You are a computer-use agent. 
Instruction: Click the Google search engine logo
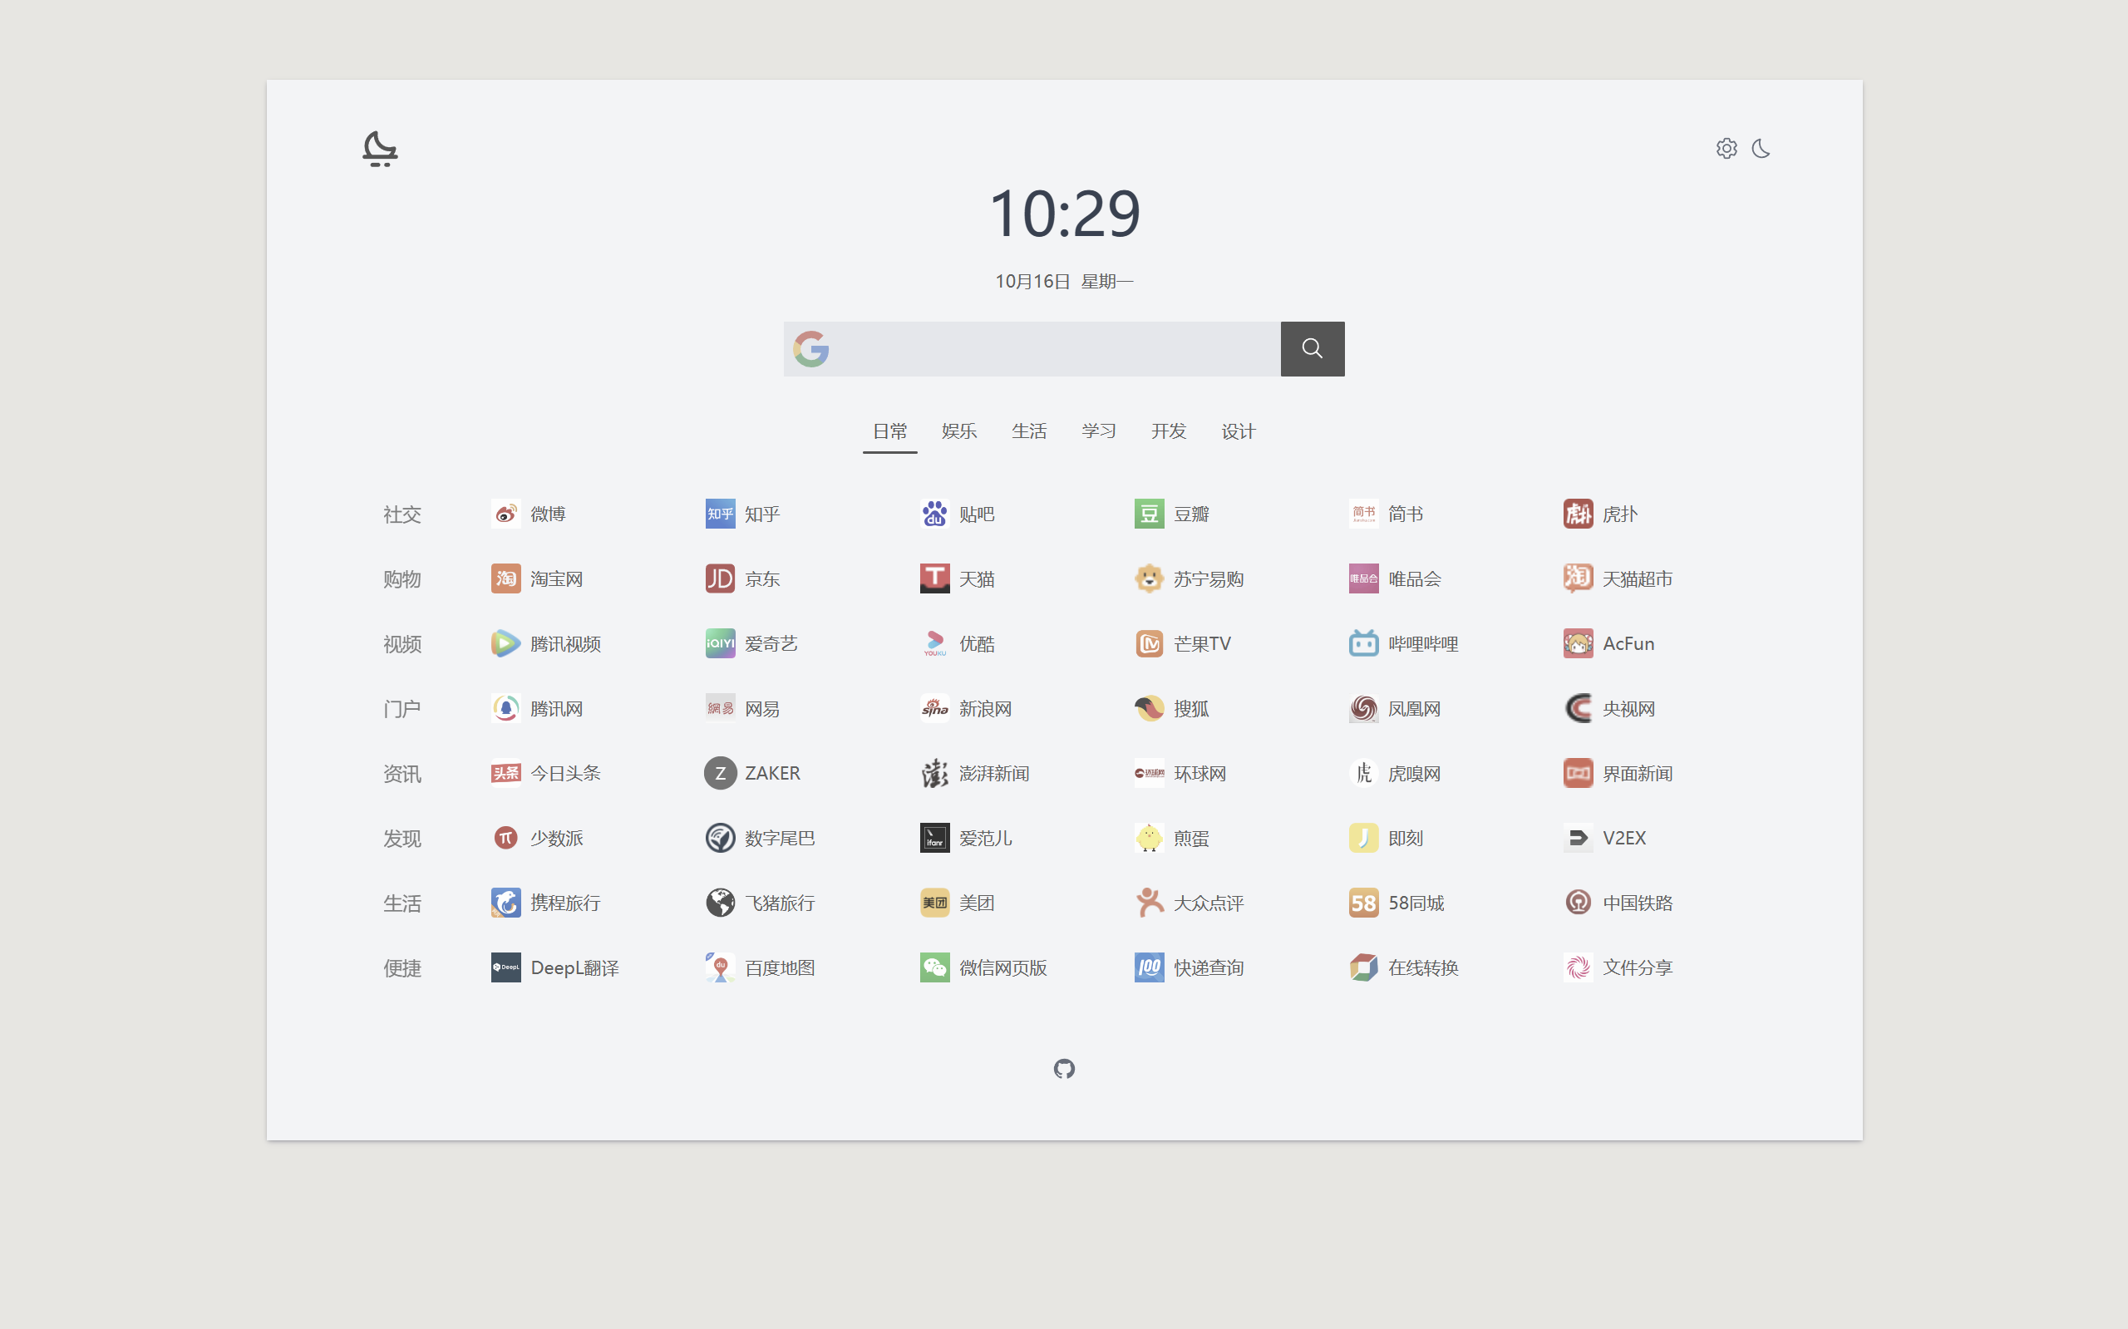click(x=810, y=349)
